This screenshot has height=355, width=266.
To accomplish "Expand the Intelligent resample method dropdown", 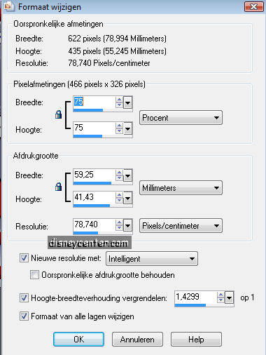I will click(x=152, y=259).
